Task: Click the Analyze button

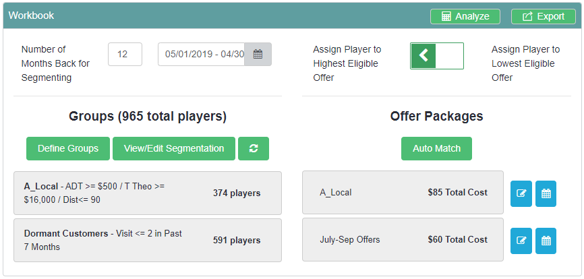Action: pyautogui.click(x=465, y=16)
